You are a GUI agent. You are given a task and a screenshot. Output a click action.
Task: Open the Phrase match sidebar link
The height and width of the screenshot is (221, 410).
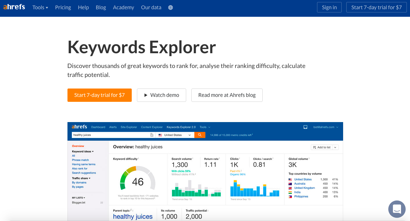(80, 160)
